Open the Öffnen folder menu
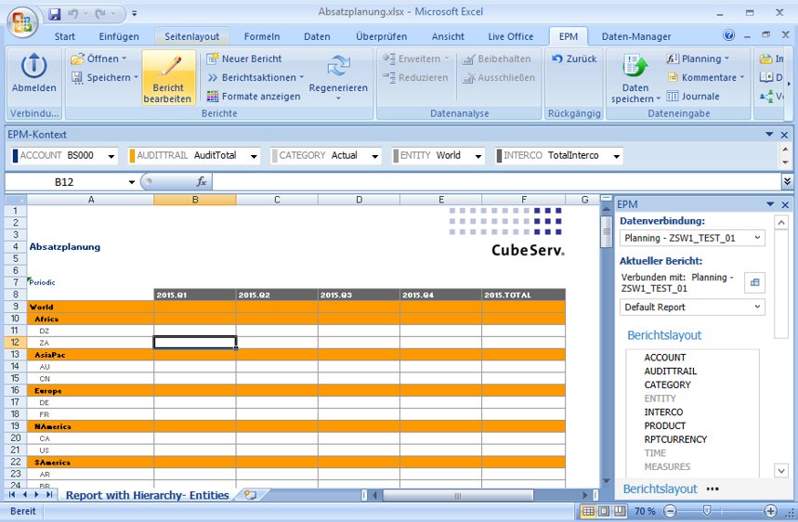This screenshot has height=522, width=798. [98, 59]
